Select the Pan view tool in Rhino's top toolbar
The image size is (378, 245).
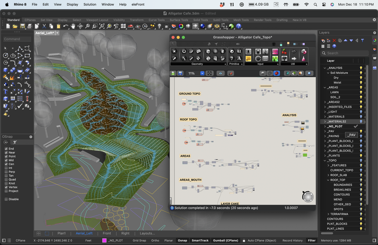pyautogui.click(x=73, y=26)
